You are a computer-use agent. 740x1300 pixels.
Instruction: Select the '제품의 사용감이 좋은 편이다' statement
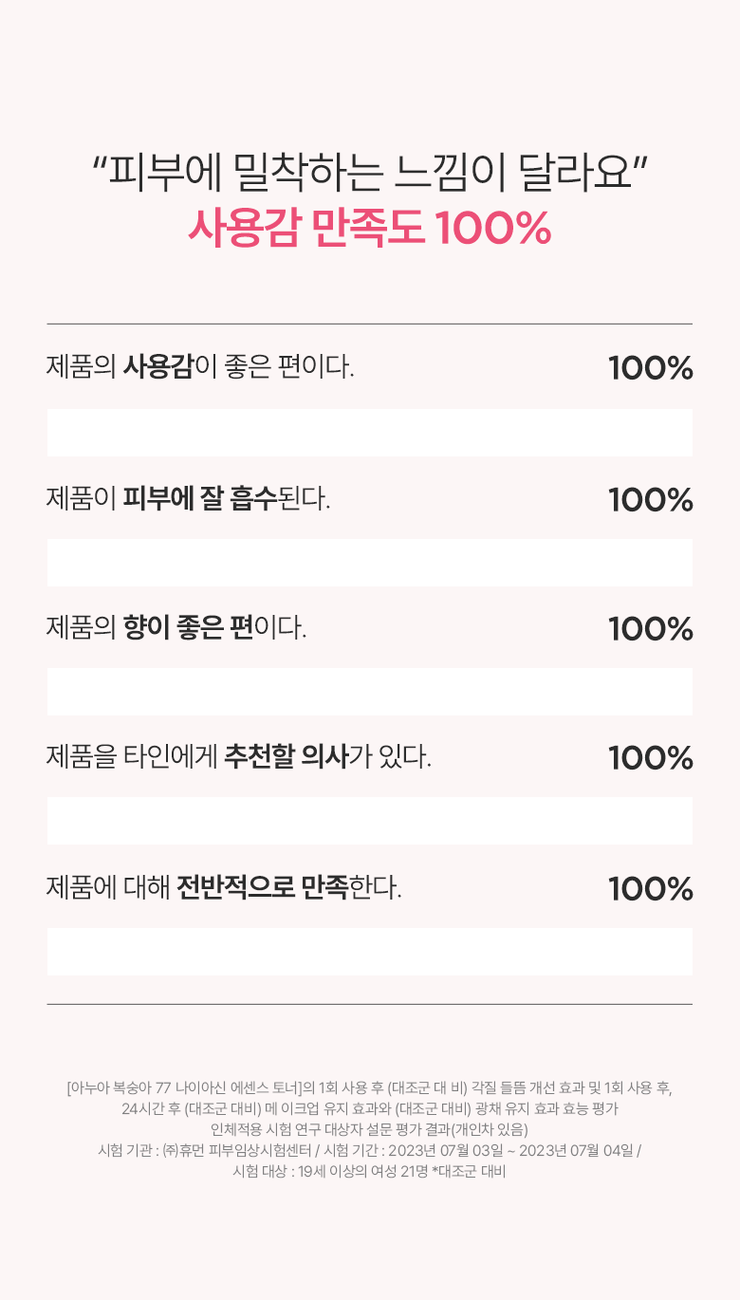(x=200, y=367)
